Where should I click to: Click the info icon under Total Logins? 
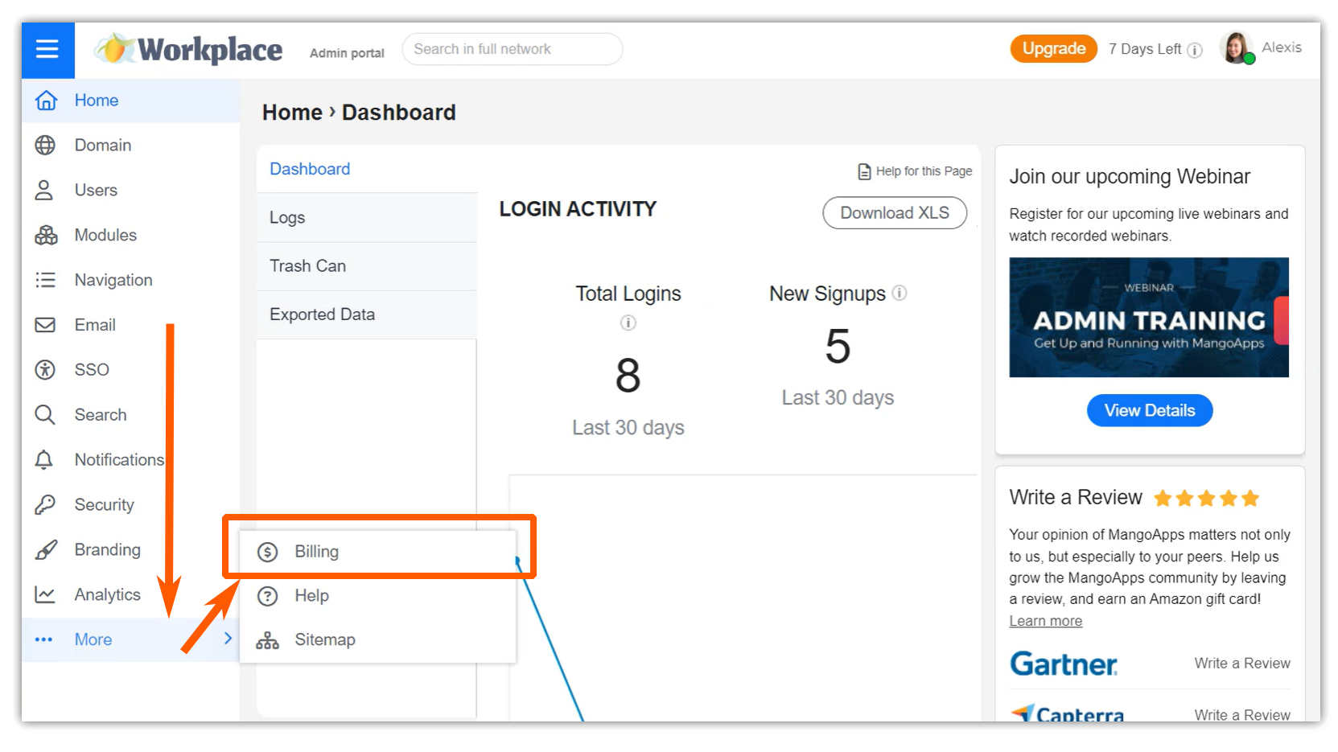pyautogui.click(x=628, y=323)
